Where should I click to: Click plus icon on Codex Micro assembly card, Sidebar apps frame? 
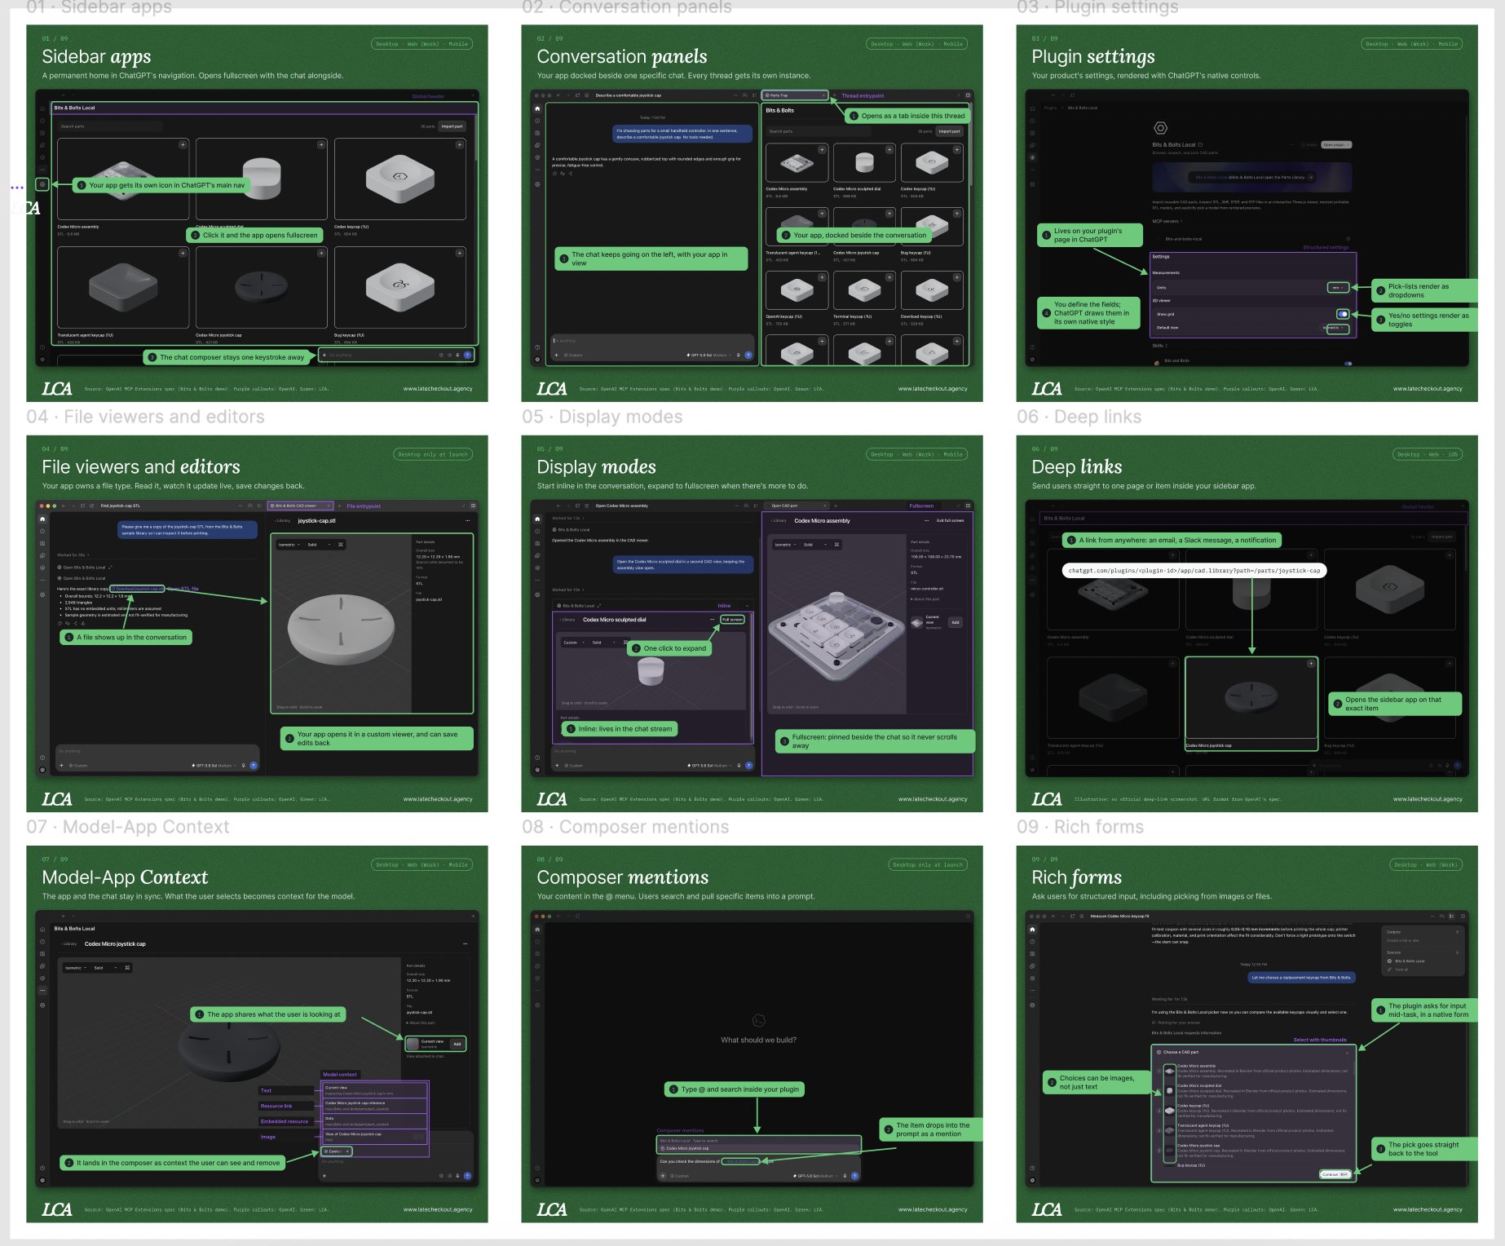pos(183,144)
